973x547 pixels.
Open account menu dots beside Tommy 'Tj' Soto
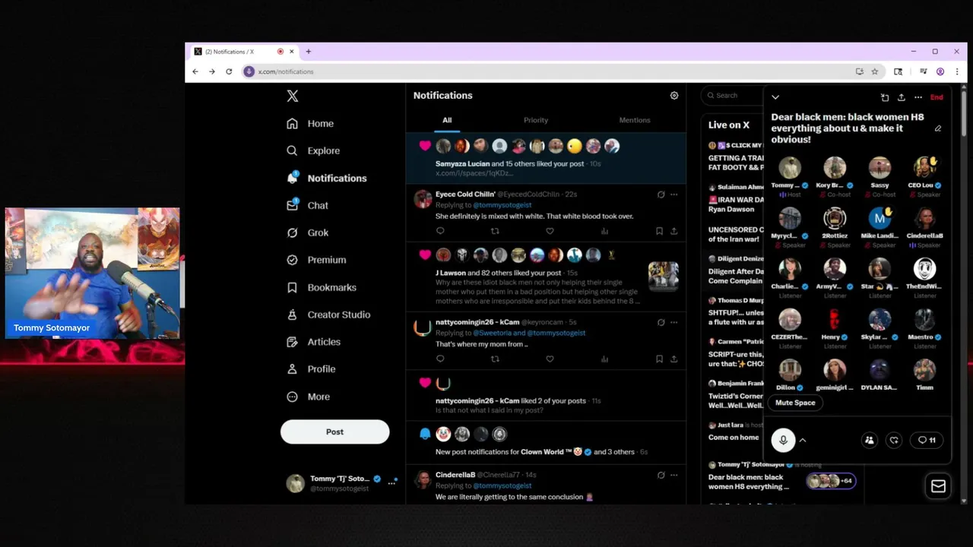(392, 482)
